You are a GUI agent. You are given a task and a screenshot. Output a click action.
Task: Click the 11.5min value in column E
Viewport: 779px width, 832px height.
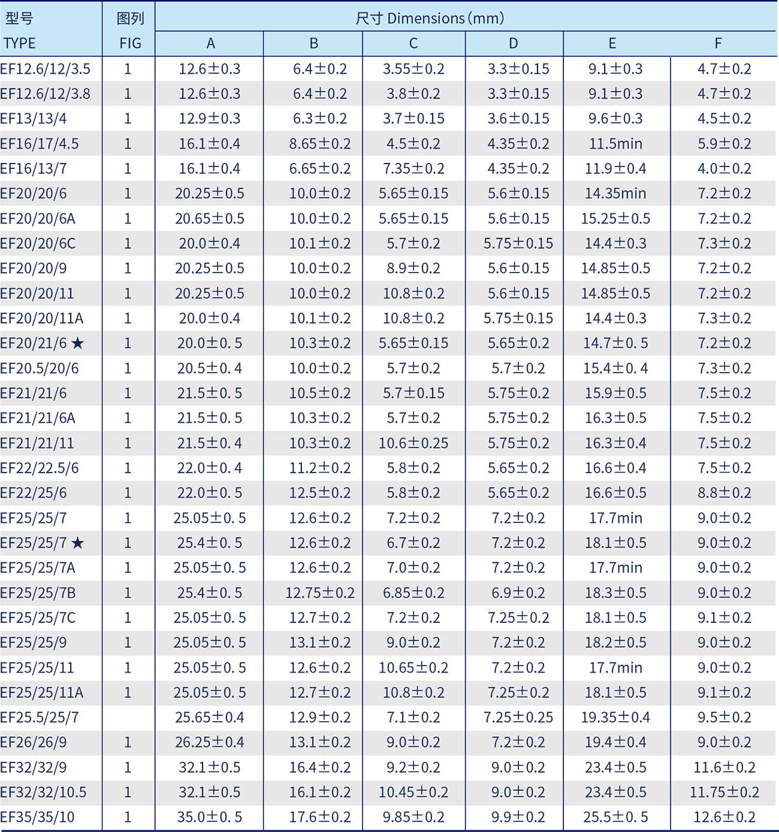(x=615, y=144)
